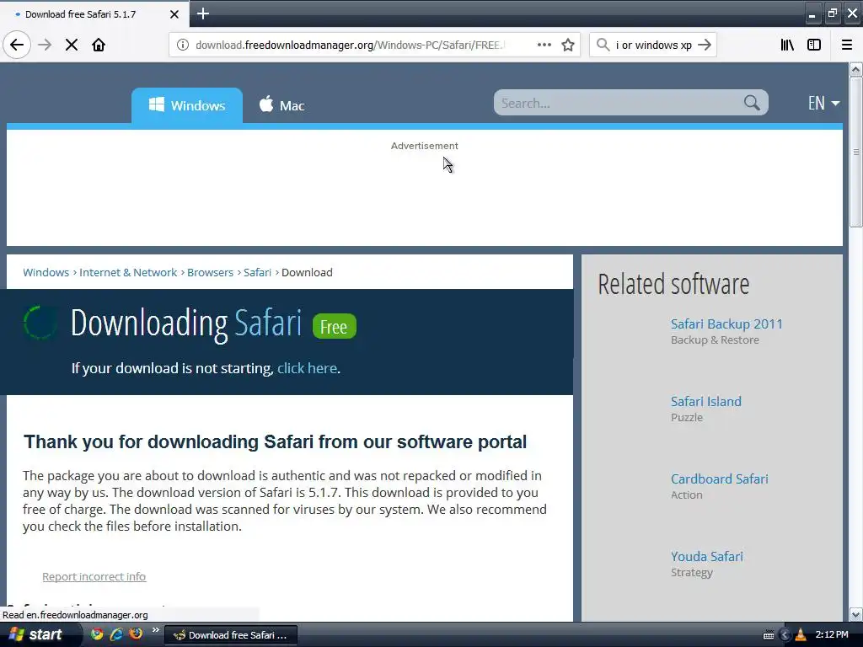Open Safari Backup 2011 related software

pyautogui.click(x=726, y=324)
